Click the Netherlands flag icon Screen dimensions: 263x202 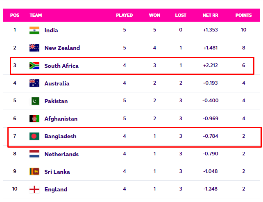(34, 154)
